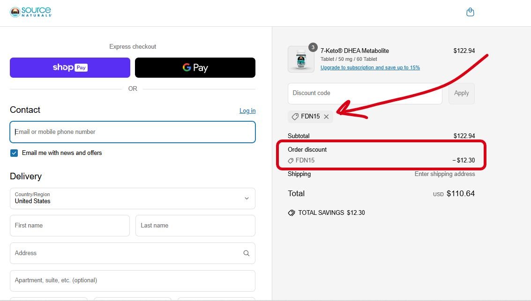
Task: Click the Total amount $110.64
Action: (461, 193)
